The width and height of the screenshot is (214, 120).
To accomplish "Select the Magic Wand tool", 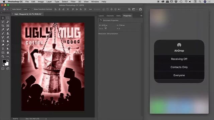I will tap(8, 22).
